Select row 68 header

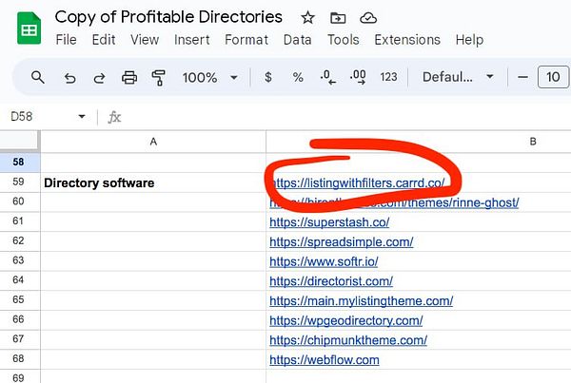20,358
